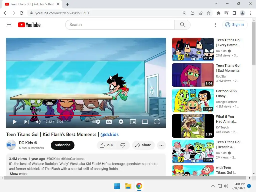Reload the page in Chrome

pos(21,13)
